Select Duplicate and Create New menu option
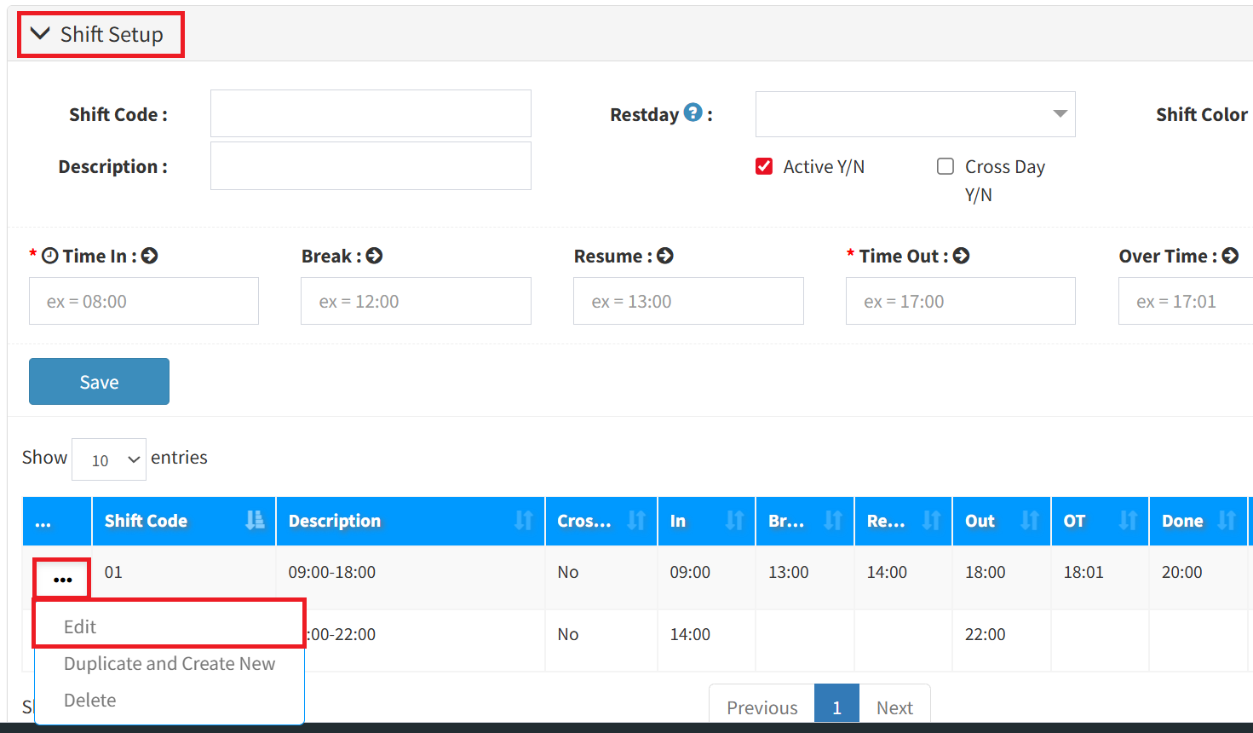The height and width of the screenshot is (733, 1253). pyautogui.click(x=170, y=663)
